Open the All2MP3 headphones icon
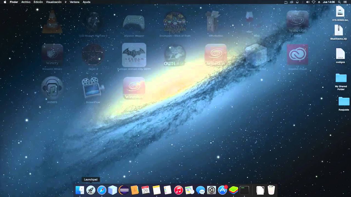Viewport: 351px width, 197px height. click(52, 88)
